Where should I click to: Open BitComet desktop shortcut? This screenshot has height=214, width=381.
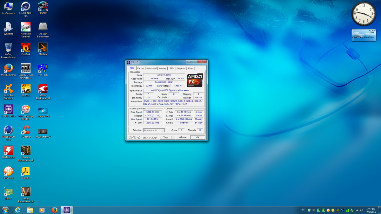coord(9,173)
